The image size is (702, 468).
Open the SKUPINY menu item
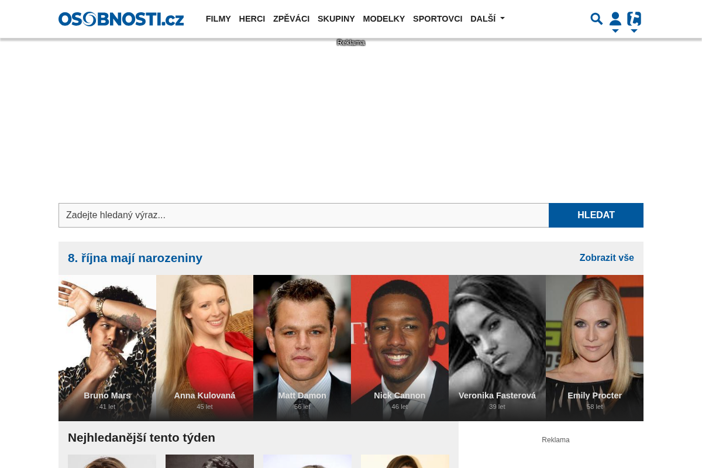coord(336,19)
